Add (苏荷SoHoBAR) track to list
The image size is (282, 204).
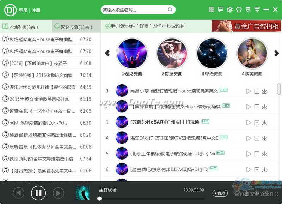[257, 122]
